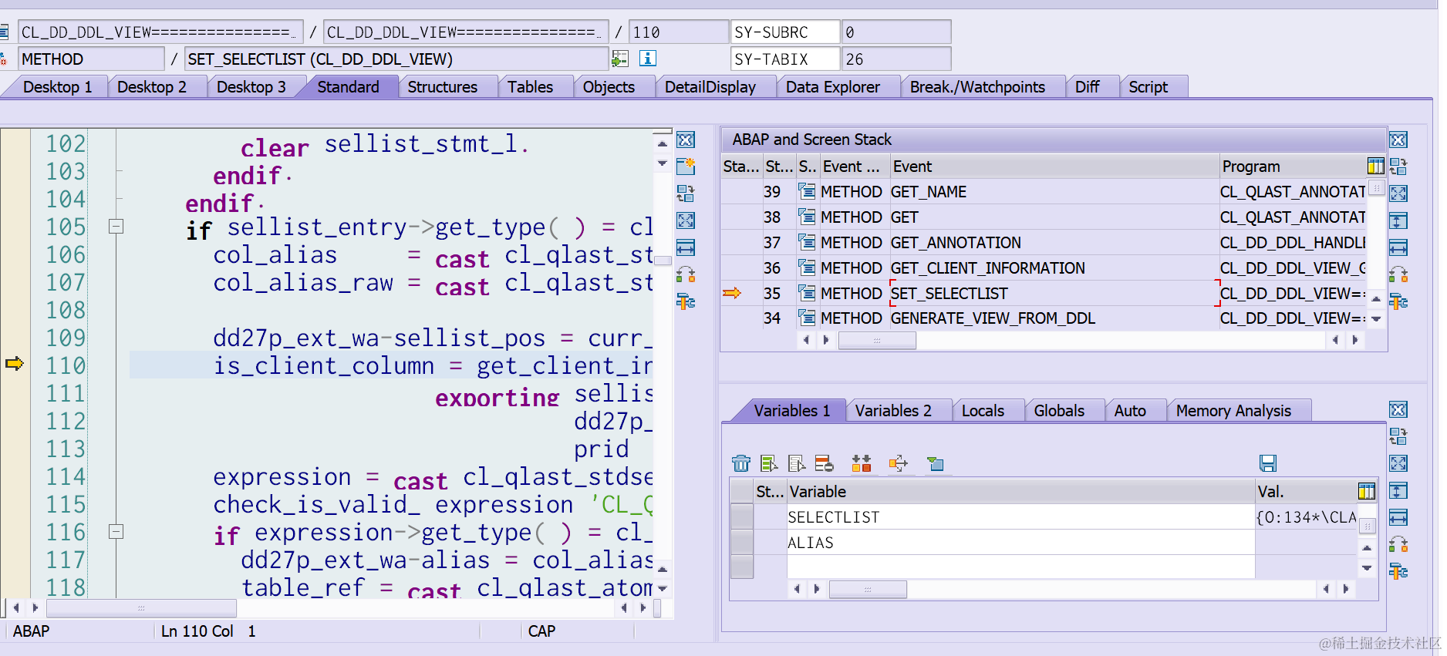Switch to Desktop 2 tab

click(x=152, y=87)
